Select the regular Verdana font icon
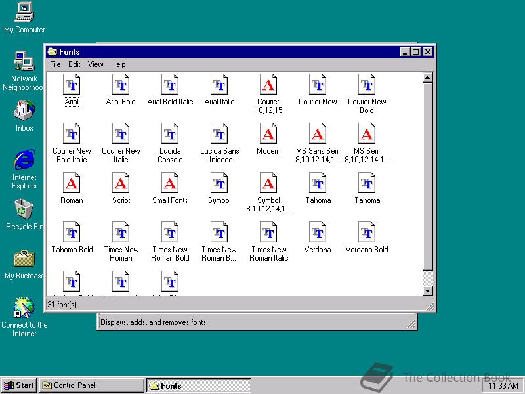 coord(318,232)
